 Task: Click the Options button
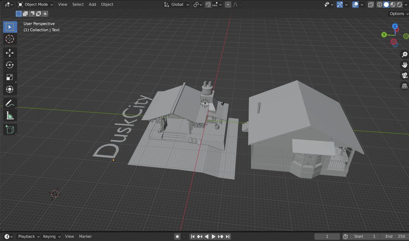coord(397,14)
